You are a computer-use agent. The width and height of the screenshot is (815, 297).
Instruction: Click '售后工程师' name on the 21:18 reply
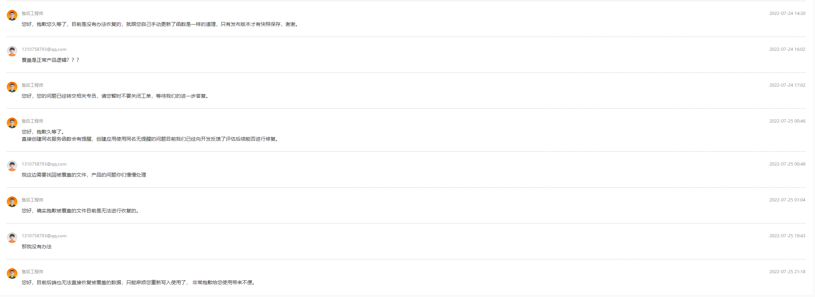coord(32,272)
